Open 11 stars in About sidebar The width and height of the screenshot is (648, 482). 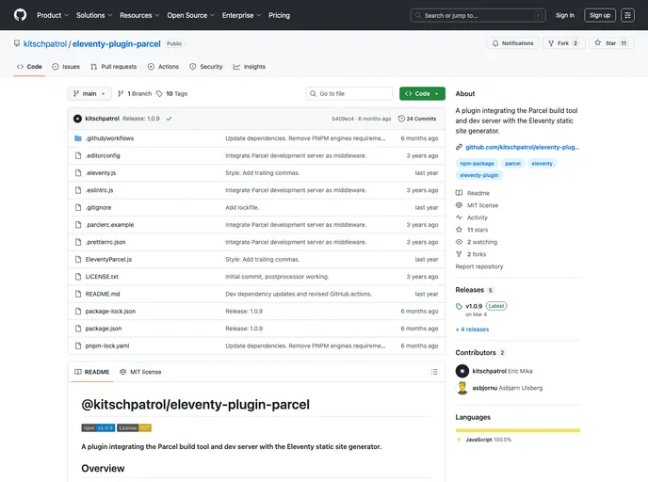(472, 230)
